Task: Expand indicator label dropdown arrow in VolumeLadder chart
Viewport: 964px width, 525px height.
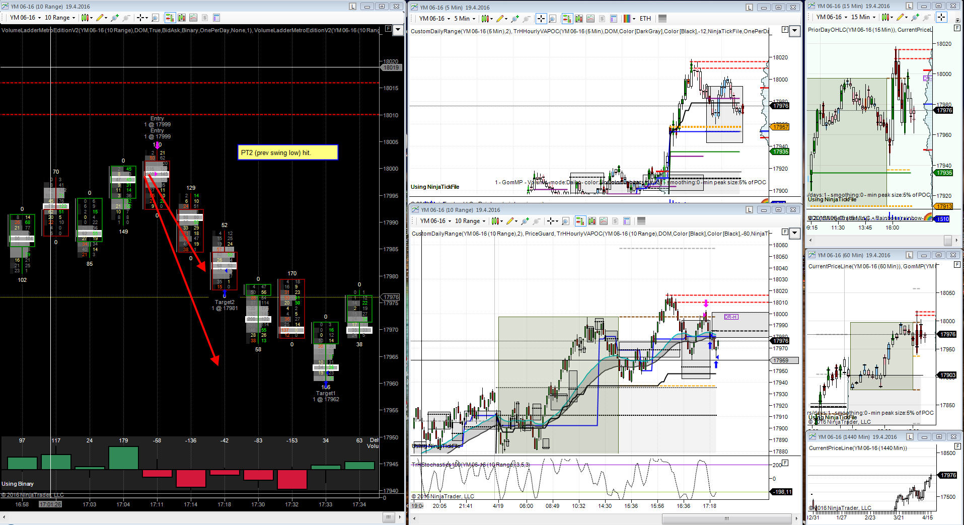Action: tap(398, 30)
